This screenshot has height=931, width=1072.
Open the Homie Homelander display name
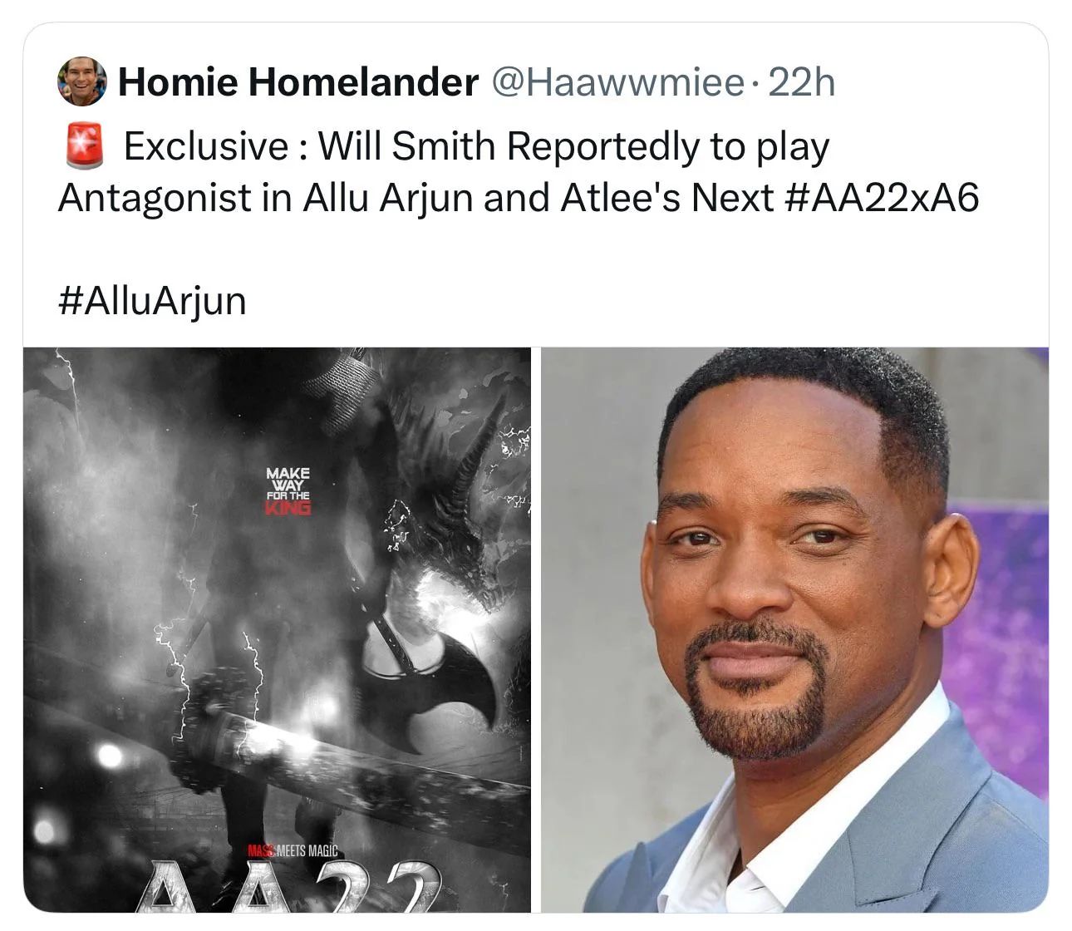tap(298, 81)
